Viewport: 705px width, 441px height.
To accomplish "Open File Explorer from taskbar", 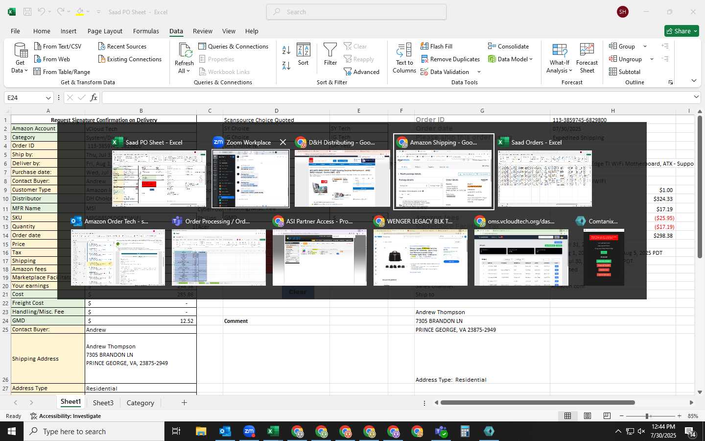I will tap(201, 431).
